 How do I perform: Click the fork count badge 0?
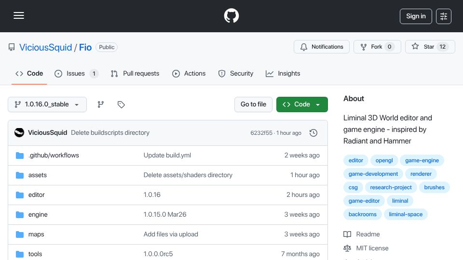(390, 47)
